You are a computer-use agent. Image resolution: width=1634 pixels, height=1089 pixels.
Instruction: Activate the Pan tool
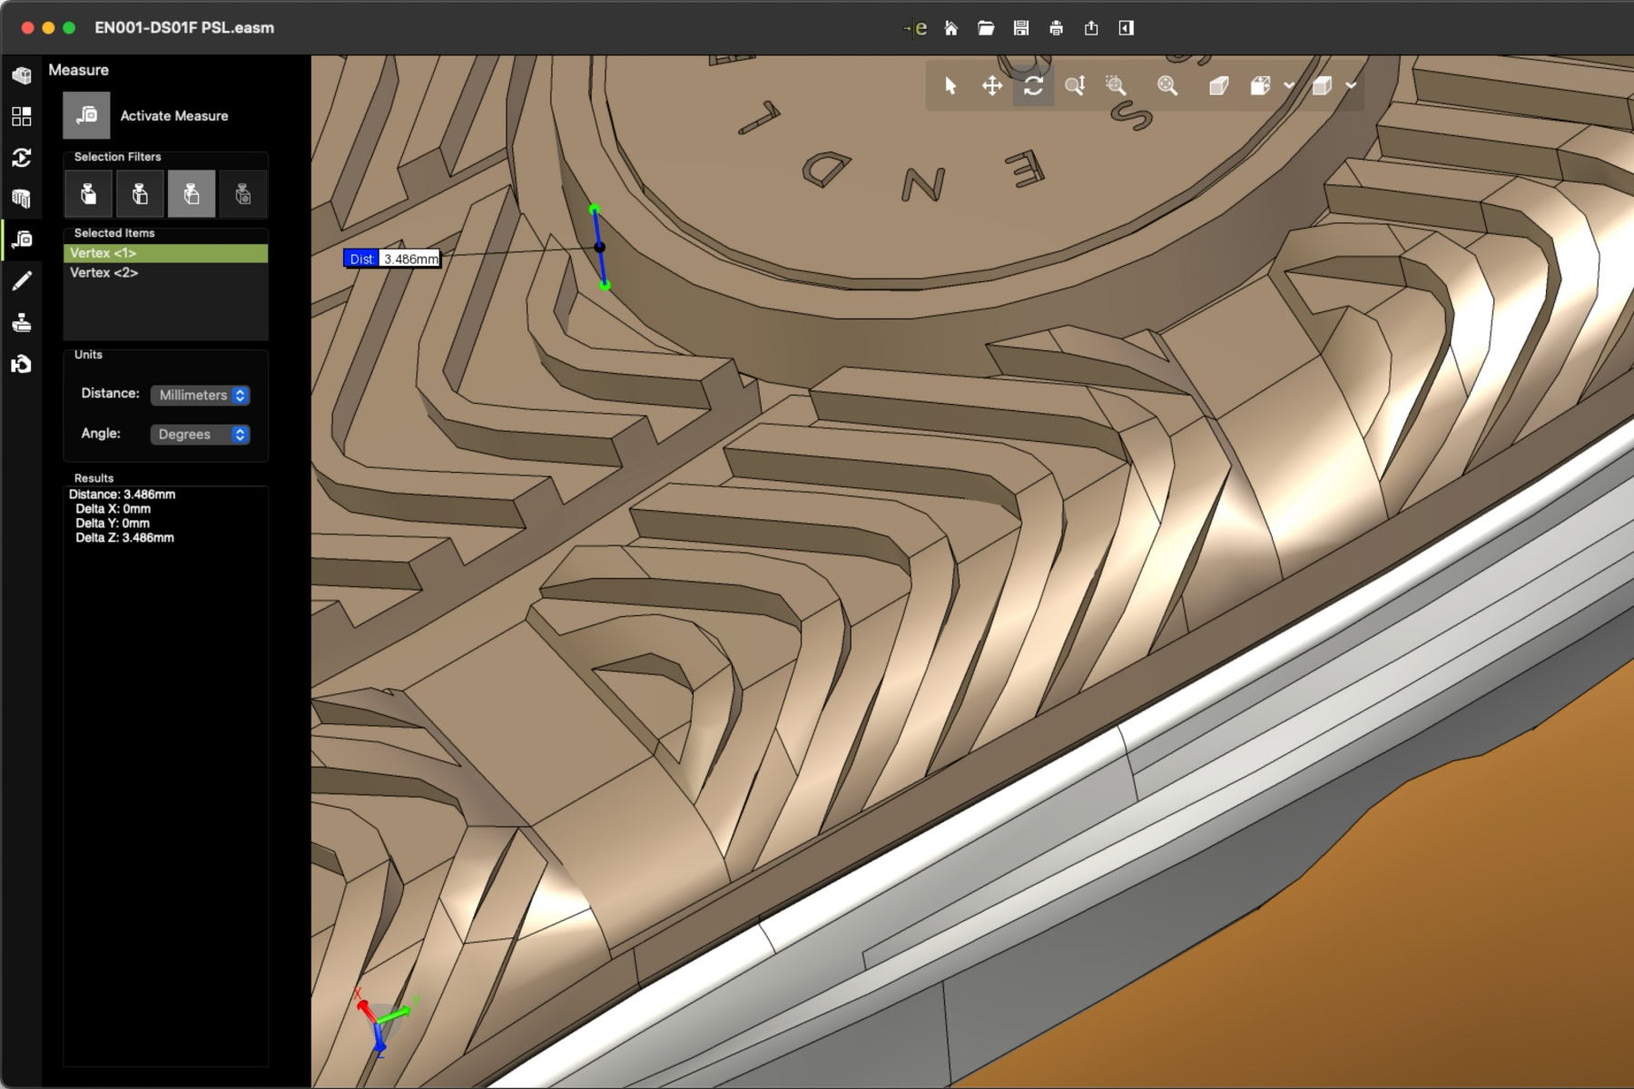992,86
